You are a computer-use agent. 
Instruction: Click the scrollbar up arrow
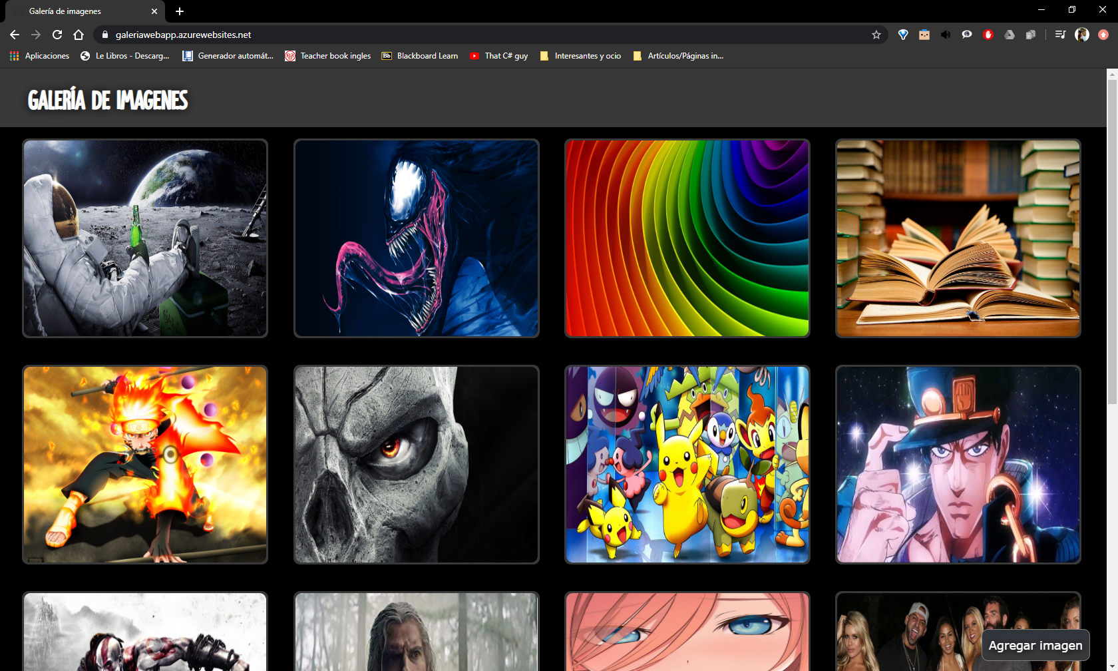coord(1112,74)
